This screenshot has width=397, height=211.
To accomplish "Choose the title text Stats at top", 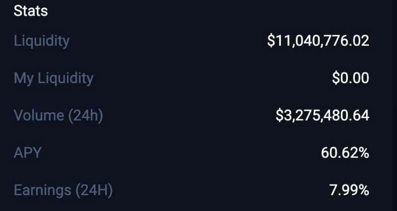I will coord(31,11).
